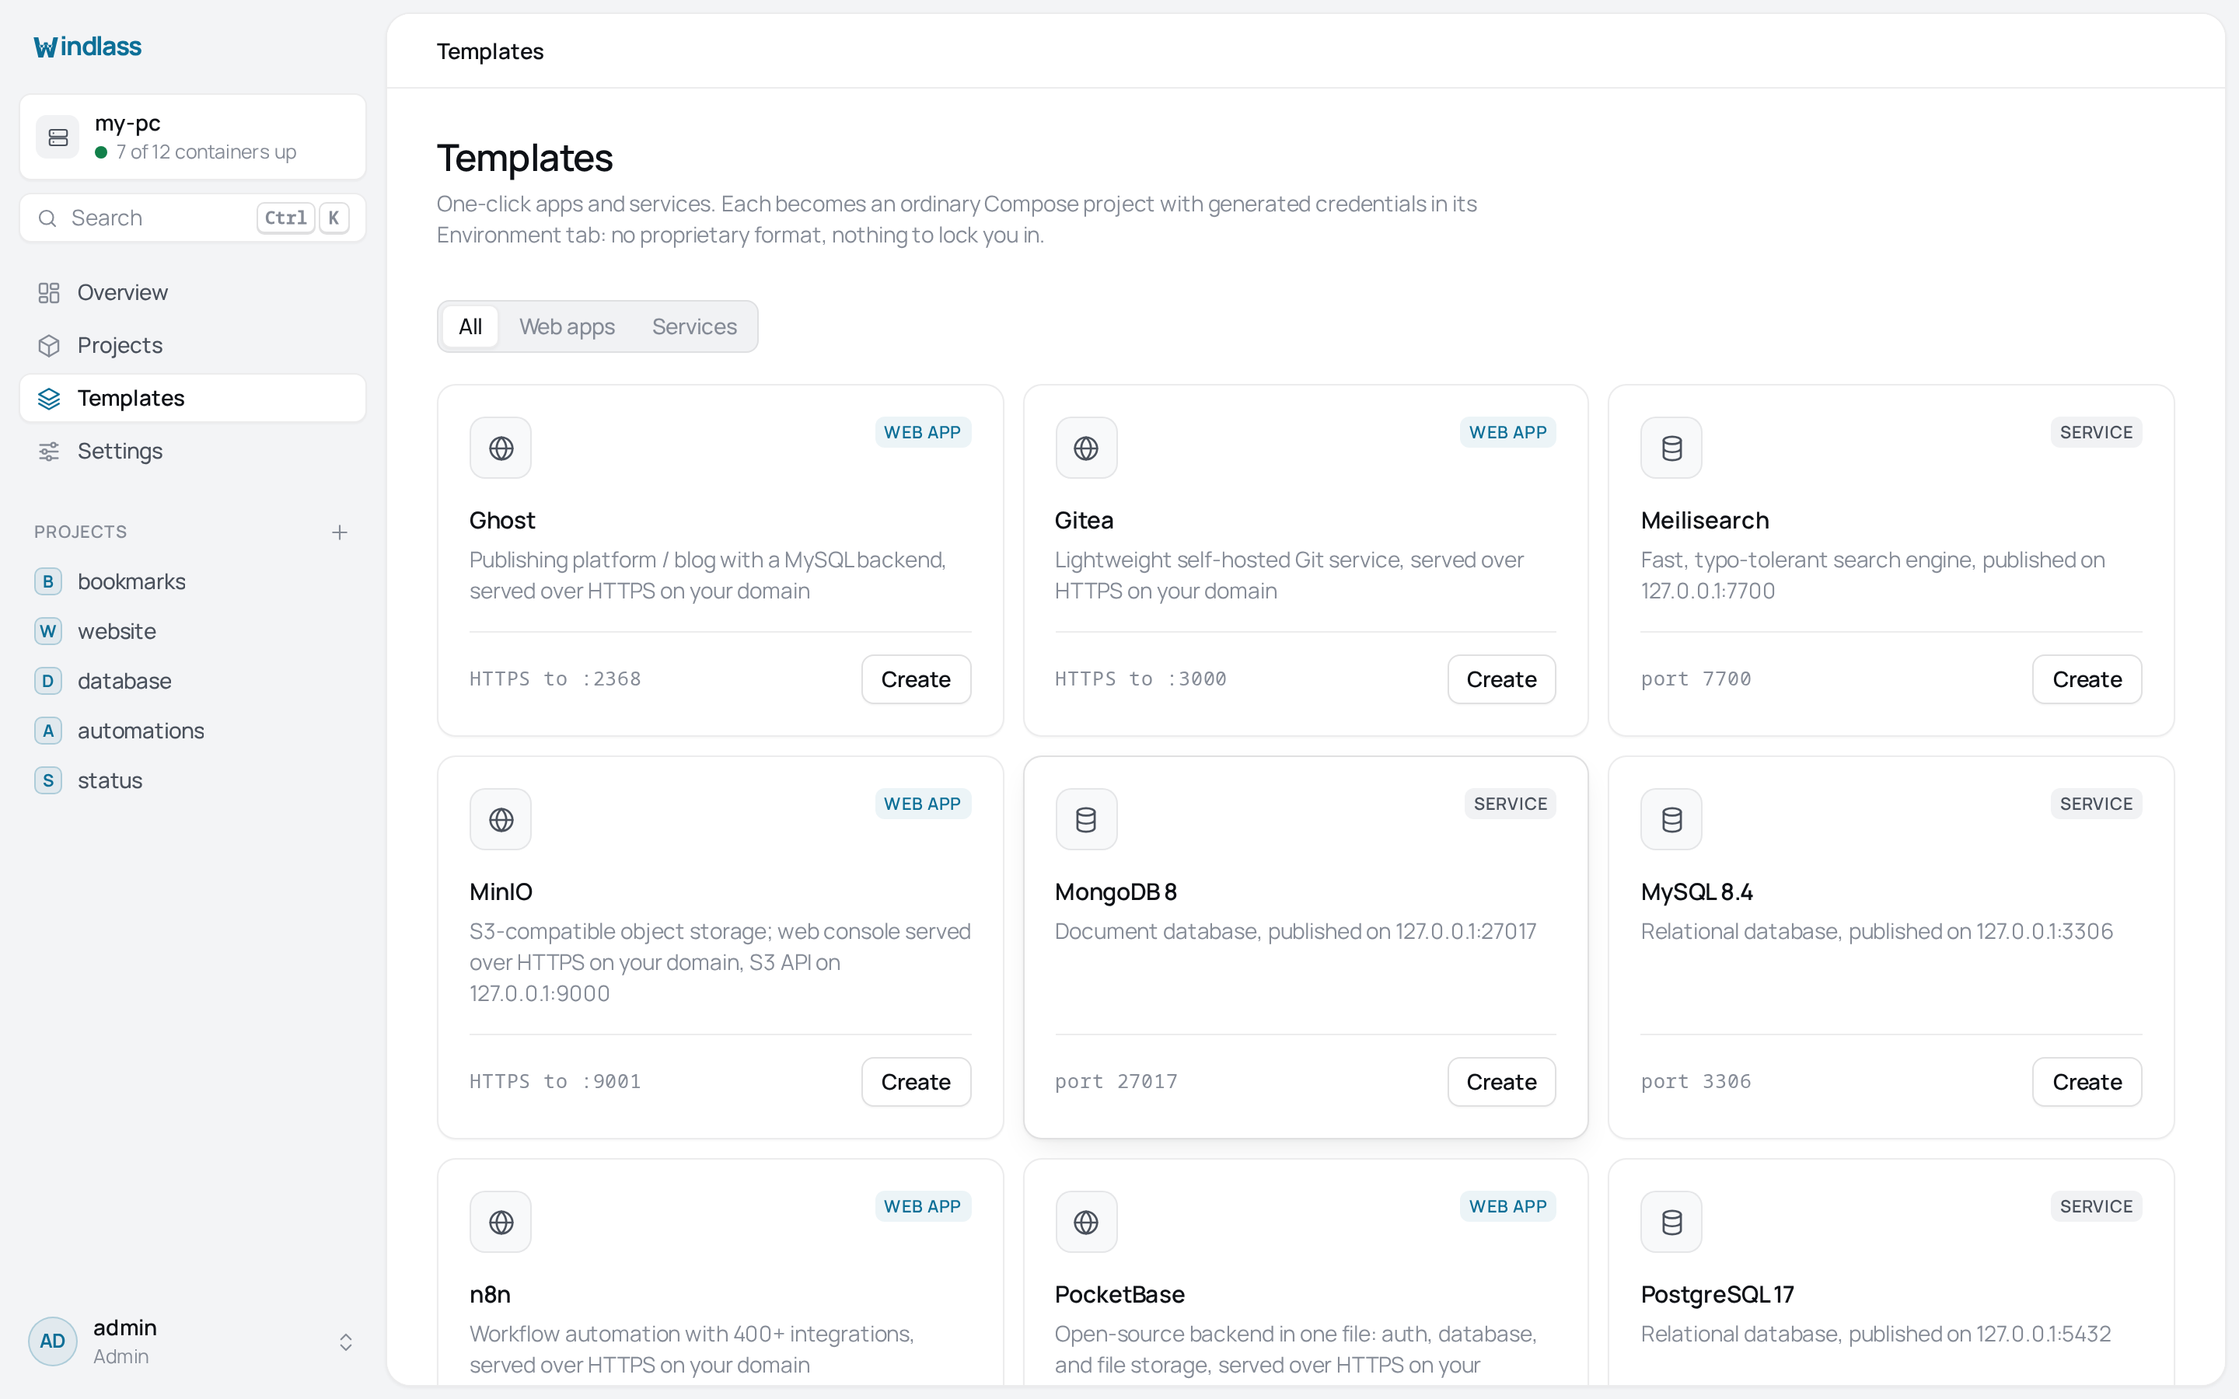Click the Projects cube icon

(49, 346)
